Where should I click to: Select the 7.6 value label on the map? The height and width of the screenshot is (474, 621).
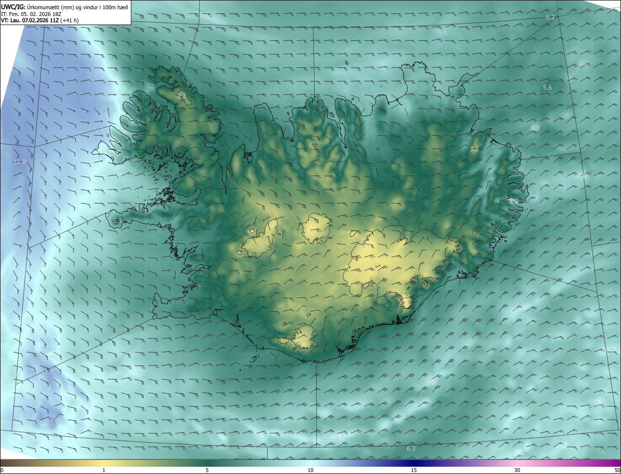click(x=601, y=452)
